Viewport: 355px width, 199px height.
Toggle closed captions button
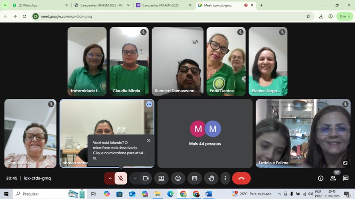click(x=194, y=178)
